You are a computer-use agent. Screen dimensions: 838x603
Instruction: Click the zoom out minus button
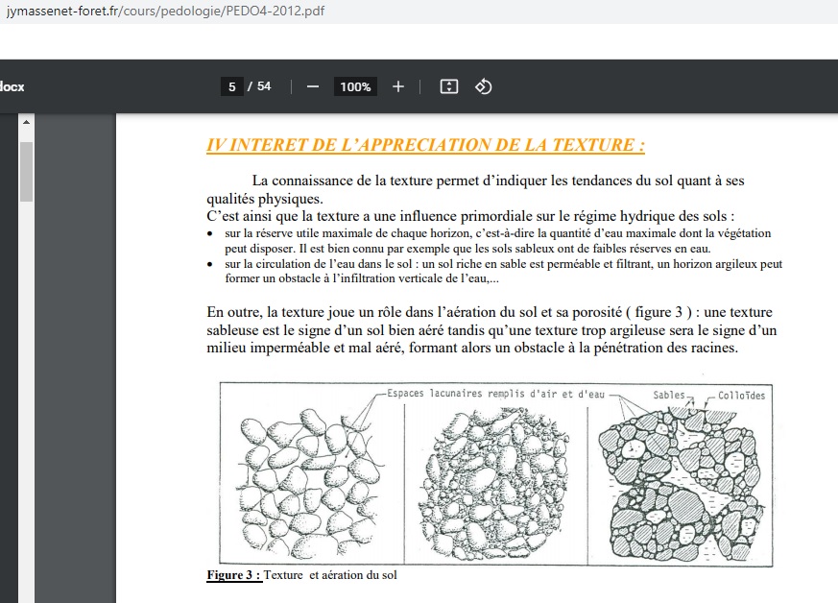click(x=312, y=86)
